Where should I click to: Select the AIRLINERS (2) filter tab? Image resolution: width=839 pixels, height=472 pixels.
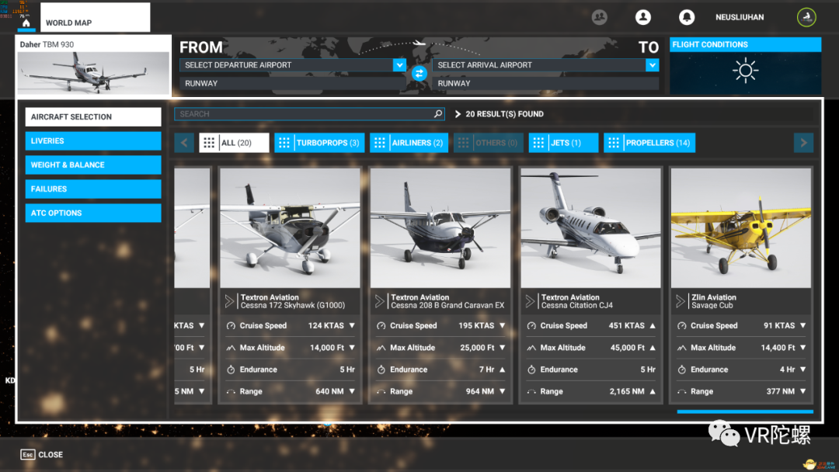tap(409, 143)
